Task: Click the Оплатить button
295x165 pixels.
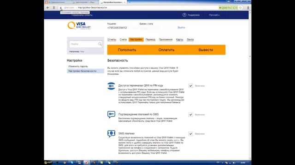Action: click(166, 50)
